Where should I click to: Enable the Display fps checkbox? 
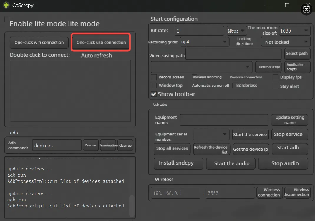(276, 77)
